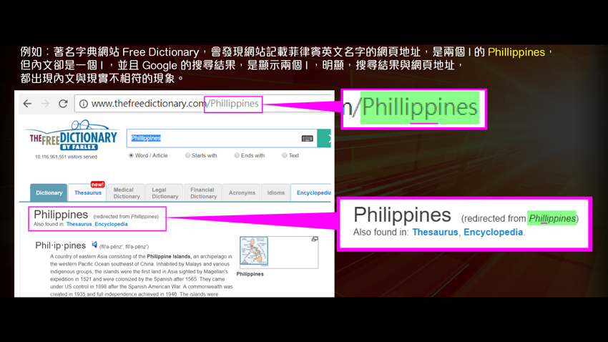Select Word / Article radio button
The image size is (608, 342).
pyautogui.click(x=131, y=155)
